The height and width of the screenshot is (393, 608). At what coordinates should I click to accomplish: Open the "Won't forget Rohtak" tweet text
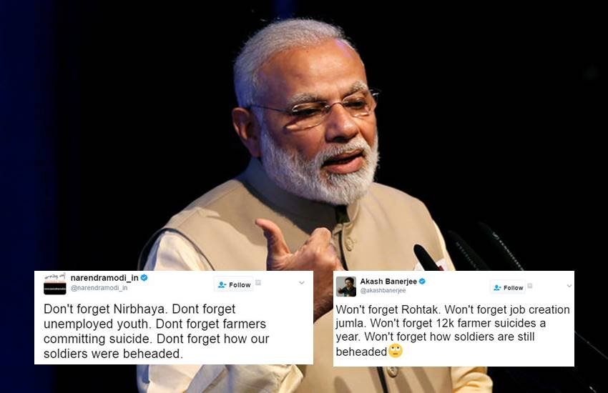click(453, 330)
